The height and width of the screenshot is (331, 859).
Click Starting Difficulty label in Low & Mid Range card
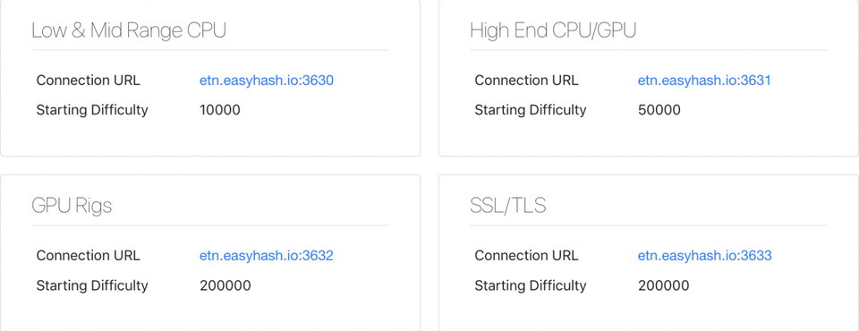click(x=92, y=110)
